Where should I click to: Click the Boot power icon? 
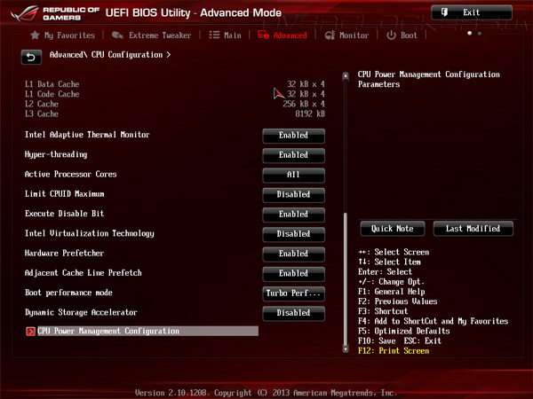pyautogui.click(x=391, y=35)
